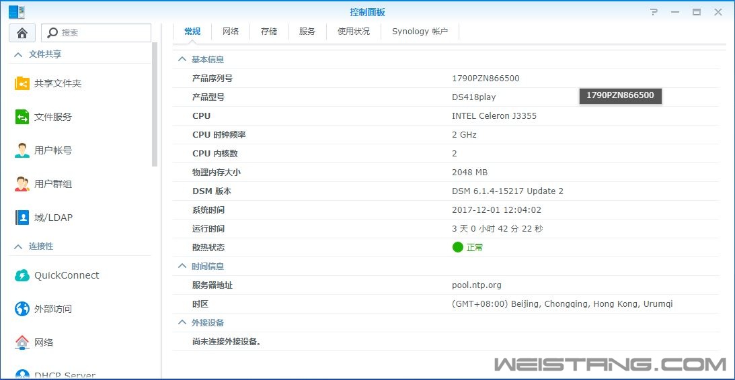The height and width of the screenshot is (380, 735).
Task: Click the CPU 内核数 label
Action: [215, 154]
